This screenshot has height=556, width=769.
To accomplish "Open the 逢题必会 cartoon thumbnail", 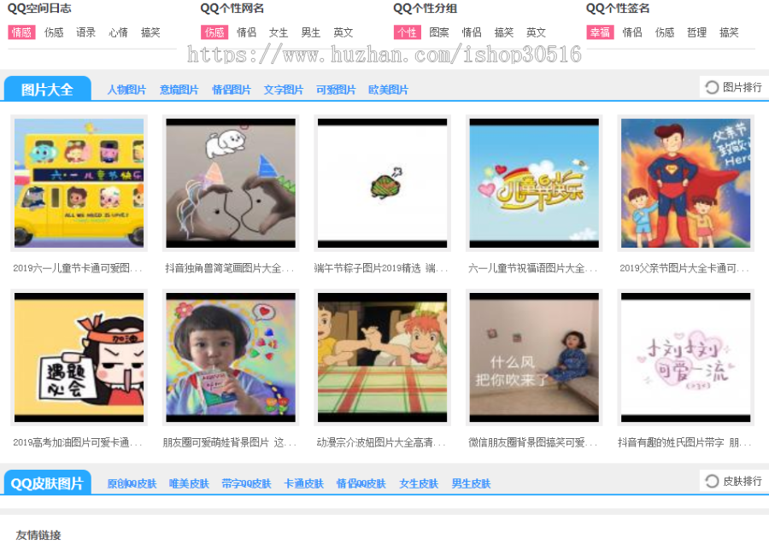I will (x=79, y=357).
